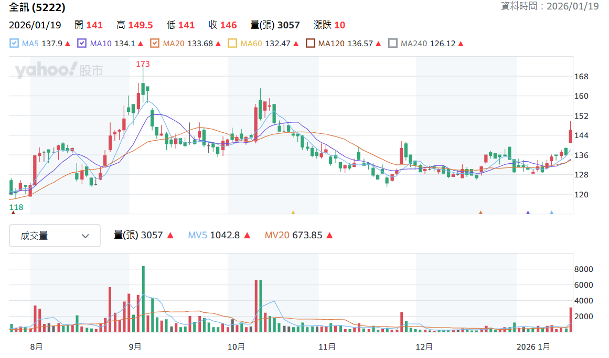Image resolution: width=609 pixels, height=358 pixels.
Task: Click the 全訊 (5222) stock title
Action: click(x=37, y=7)
